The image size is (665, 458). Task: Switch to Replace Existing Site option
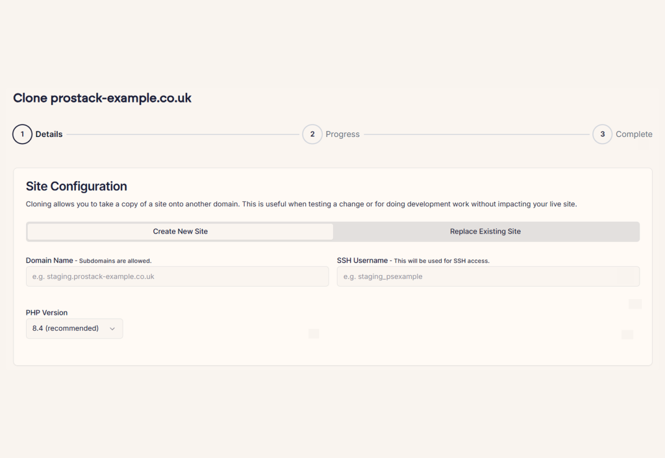coord(485,232)
